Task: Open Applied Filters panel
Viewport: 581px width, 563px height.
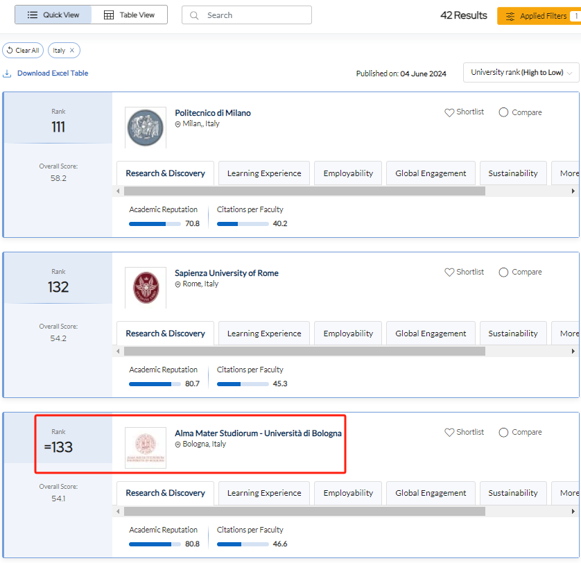Action: pyautogui.click(x=539, y=16)
